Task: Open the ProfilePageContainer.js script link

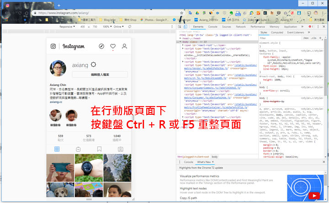Action: click(216, 107)
